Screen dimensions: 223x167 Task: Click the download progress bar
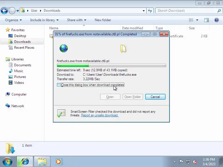pyautogui.click(x=111, y=65)
